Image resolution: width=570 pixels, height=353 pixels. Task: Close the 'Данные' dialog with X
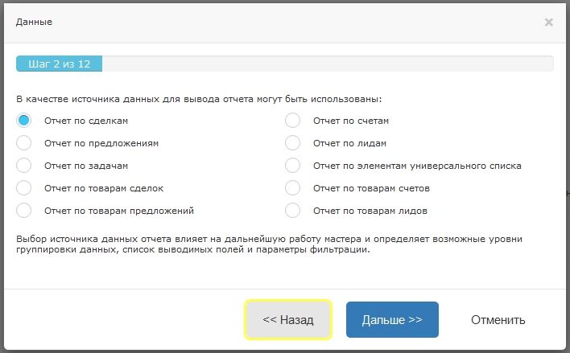(549, 23)
